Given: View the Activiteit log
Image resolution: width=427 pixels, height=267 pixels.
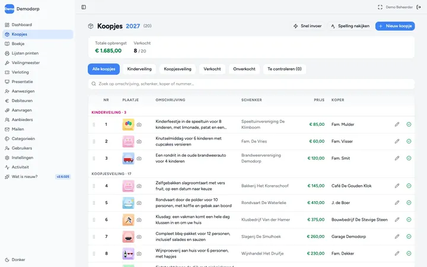Looking at the screenshot, I should tap(38, 167).
